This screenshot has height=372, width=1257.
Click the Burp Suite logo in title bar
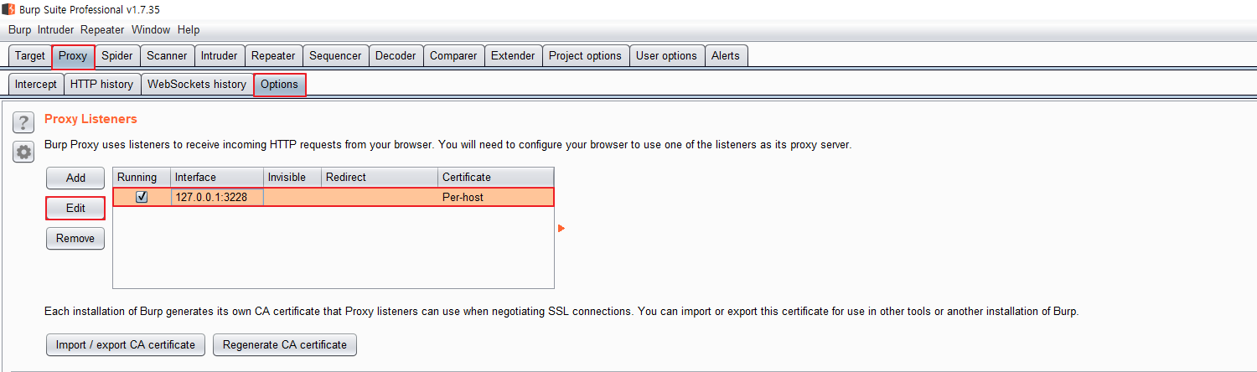9,9
